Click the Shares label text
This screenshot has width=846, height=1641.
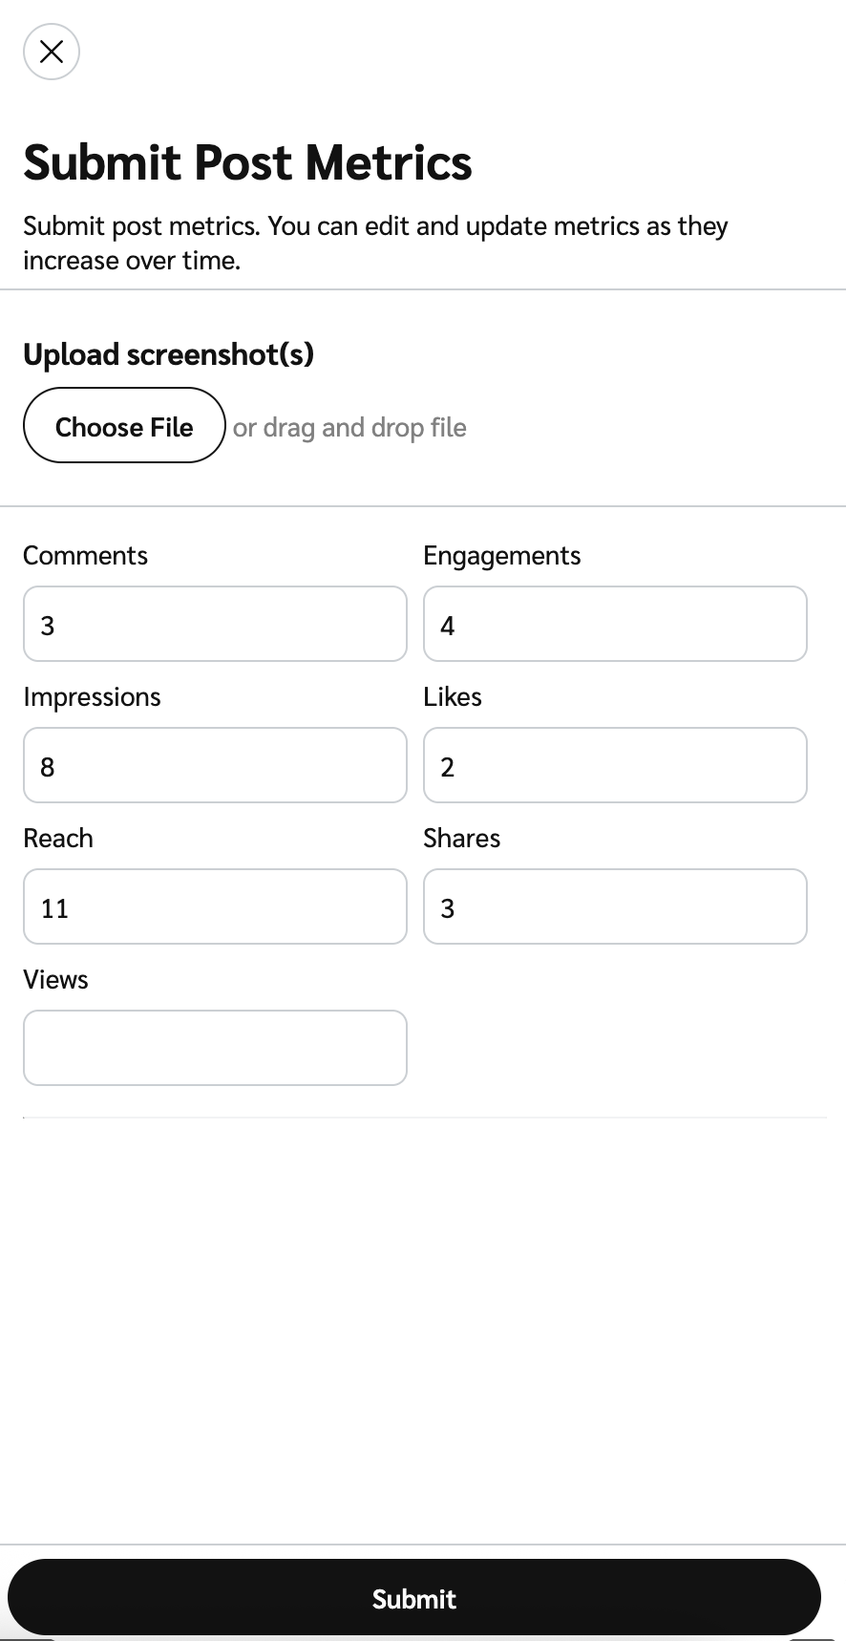tap(461, 839)
